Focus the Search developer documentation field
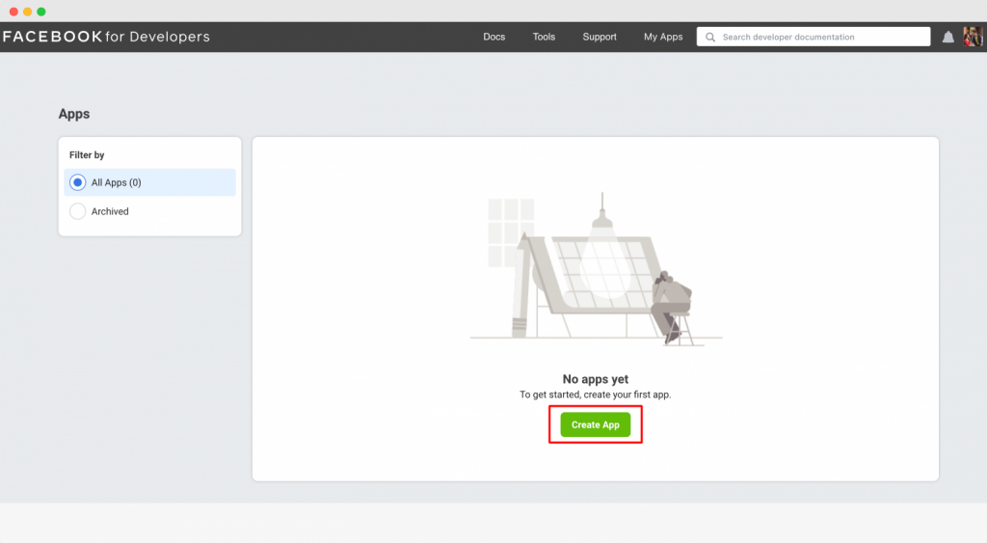The image size is (987, 543). click(x=814, y=37)
